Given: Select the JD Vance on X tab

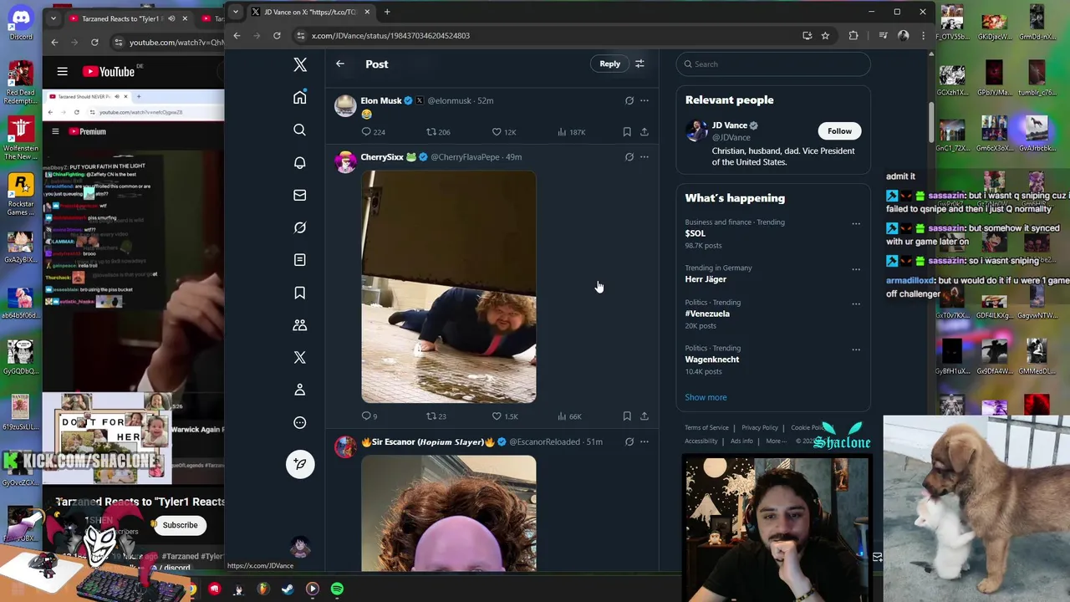Looking at the screenshot, I should [311, 12].
